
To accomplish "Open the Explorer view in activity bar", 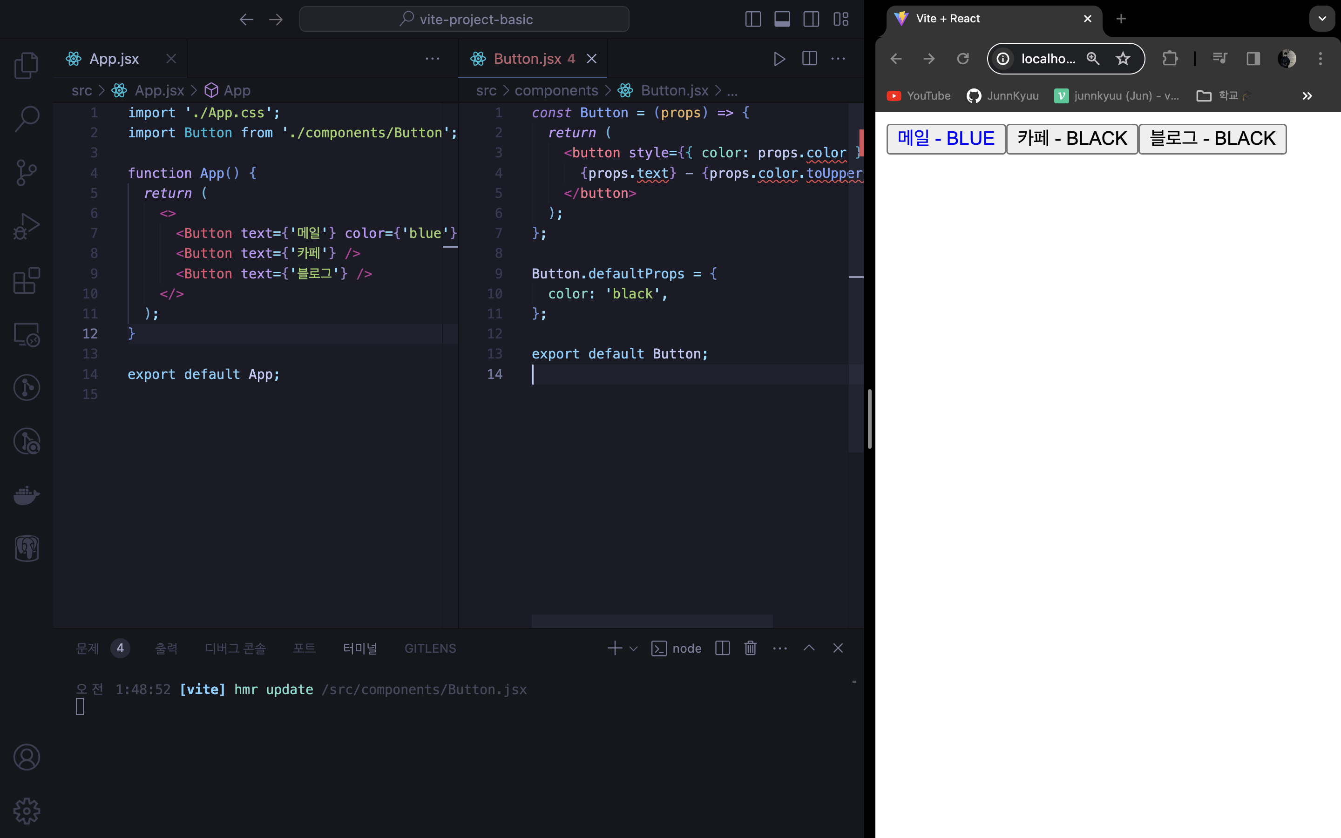I will 26,65.
